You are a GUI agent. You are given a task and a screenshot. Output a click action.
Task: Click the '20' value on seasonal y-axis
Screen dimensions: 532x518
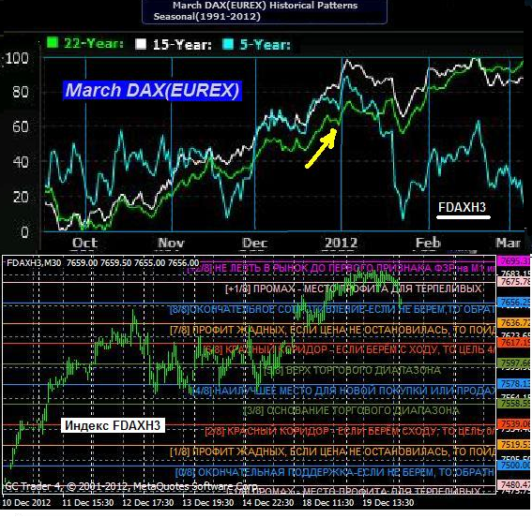tap(21, 197)
